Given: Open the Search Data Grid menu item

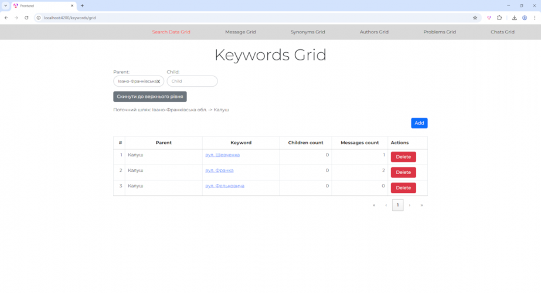Looking at the screenshot, I should click(171, 32).
